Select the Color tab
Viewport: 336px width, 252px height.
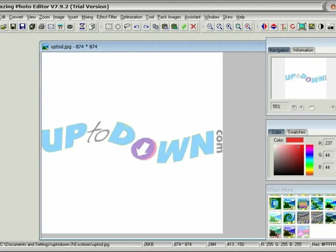276,132
